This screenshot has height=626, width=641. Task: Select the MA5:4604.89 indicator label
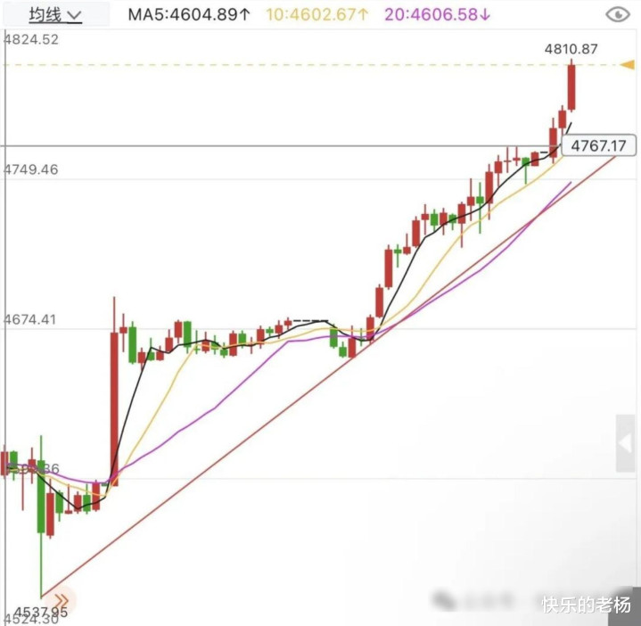pos(189,15)
